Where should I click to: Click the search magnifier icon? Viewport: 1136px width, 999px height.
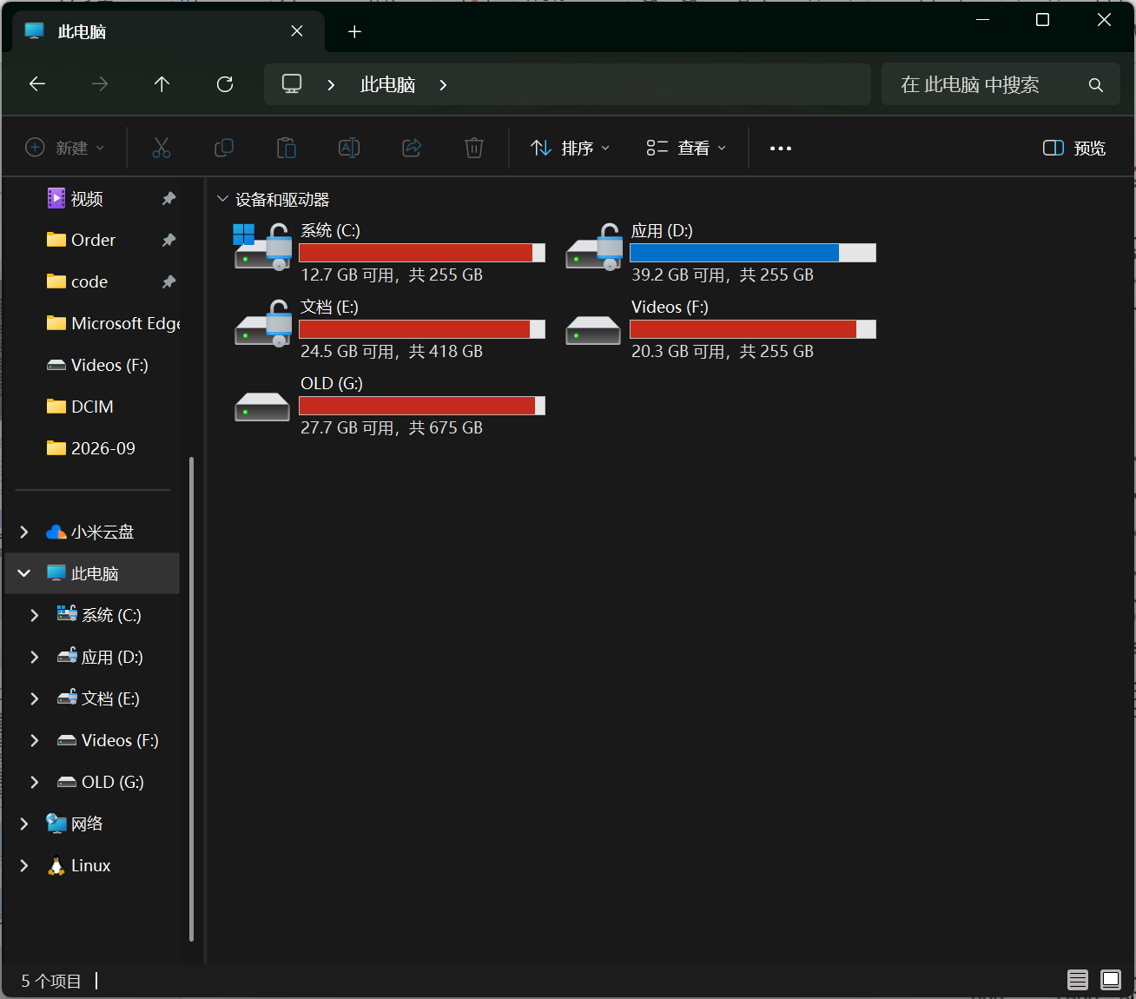(1096, 85)
